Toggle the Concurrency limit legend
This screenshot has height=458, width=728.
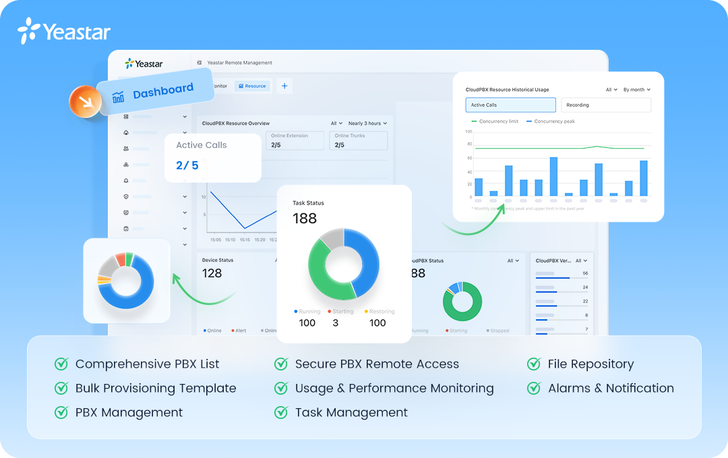tap(495, 121)
